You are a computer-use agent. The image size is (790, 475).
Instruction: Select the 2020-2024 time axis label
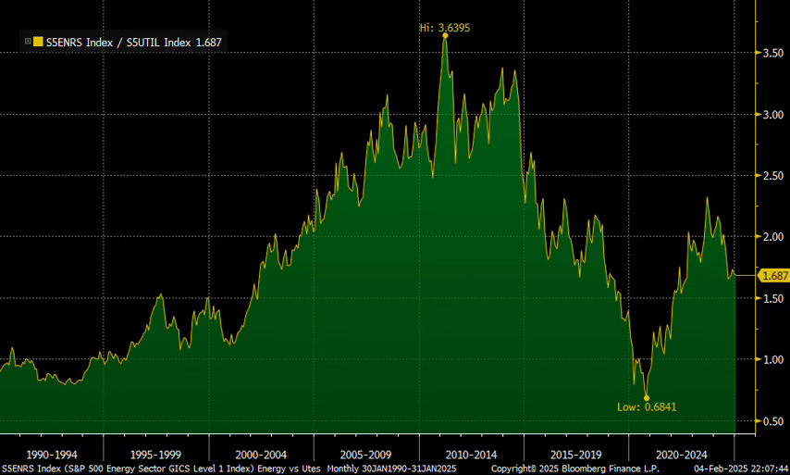(x=681, y=455)
